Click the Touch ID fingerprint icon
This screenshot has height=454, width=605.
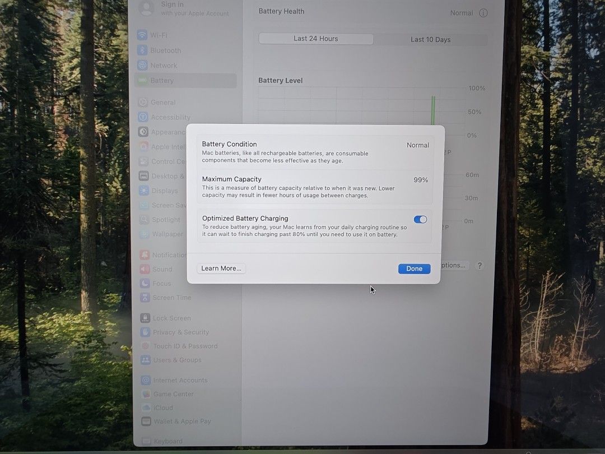(146, 346)
